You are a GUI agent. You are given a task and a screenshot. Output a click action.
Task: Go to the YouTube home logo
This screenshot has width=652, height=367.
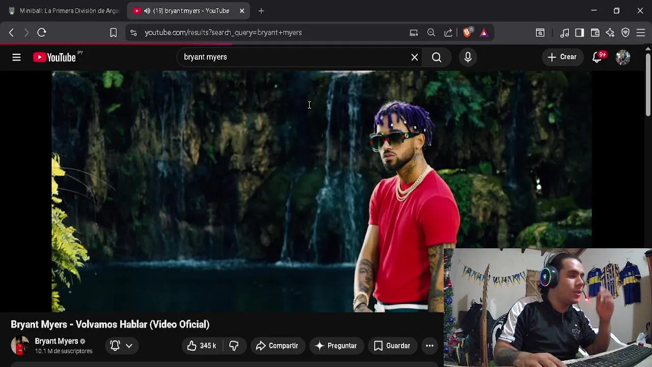[x=55, y=58]
